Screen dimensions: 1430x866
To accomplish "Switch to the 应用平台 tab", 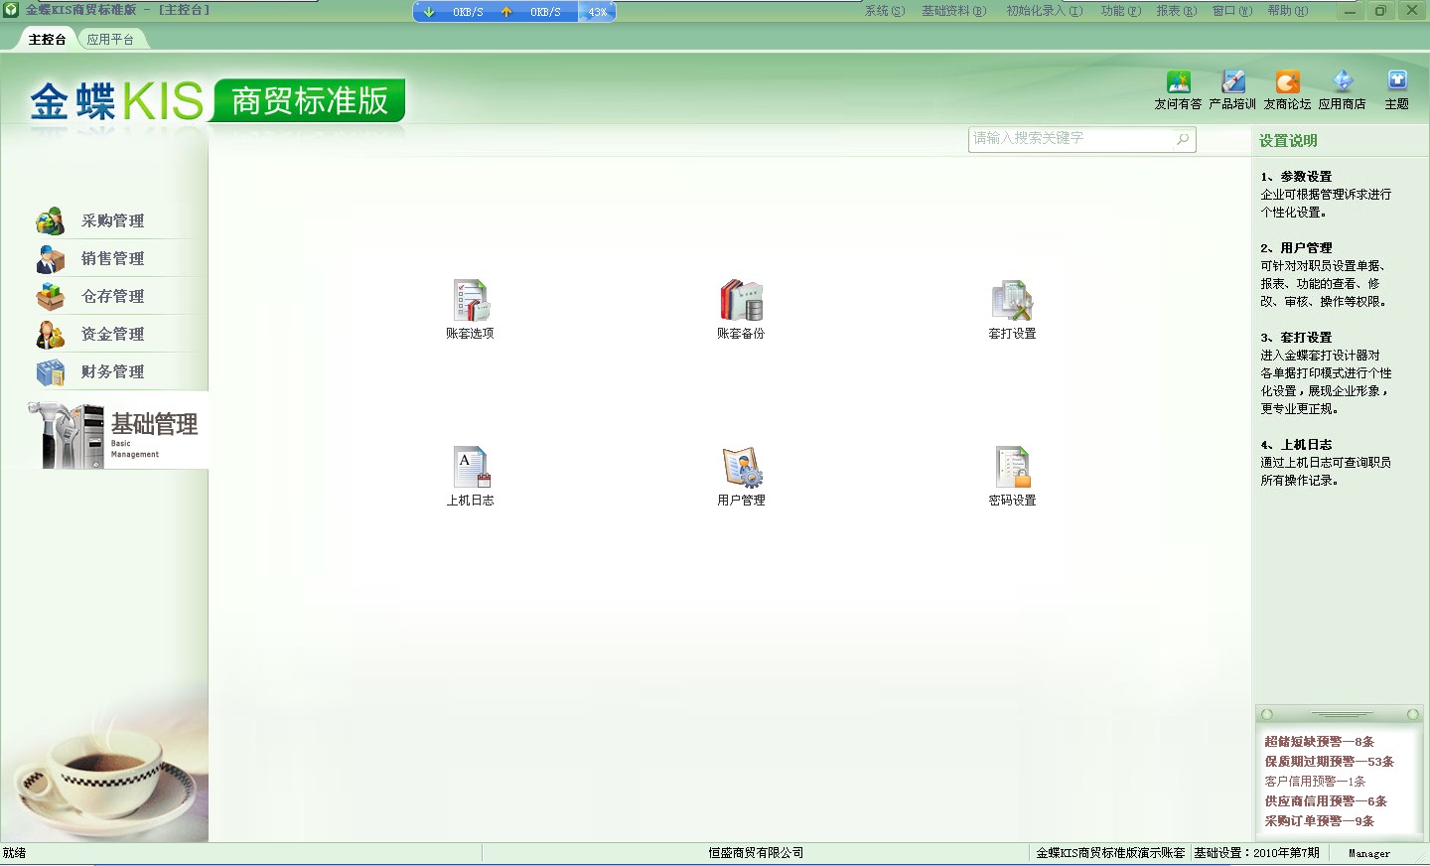I will click(110, 40).
